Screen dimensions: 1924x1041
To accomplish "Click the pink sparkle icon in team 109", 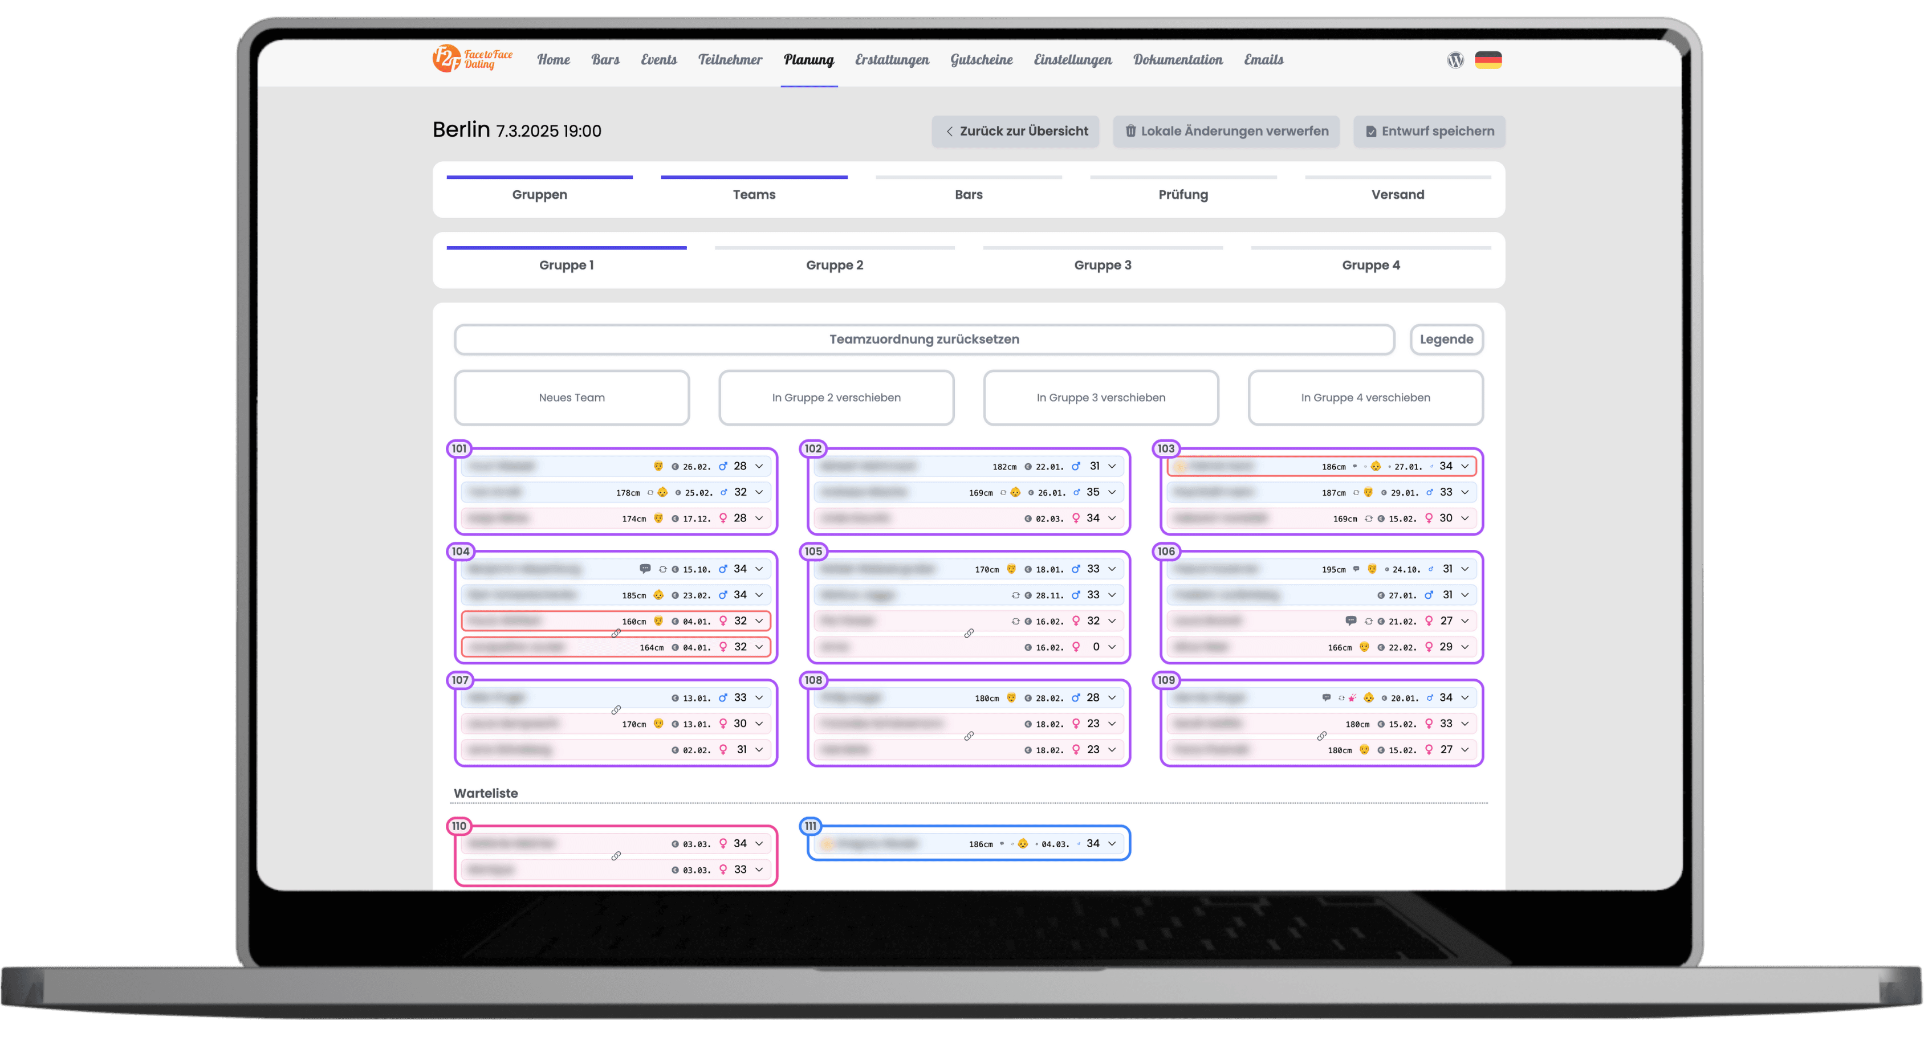I will tap(1353, 697).
